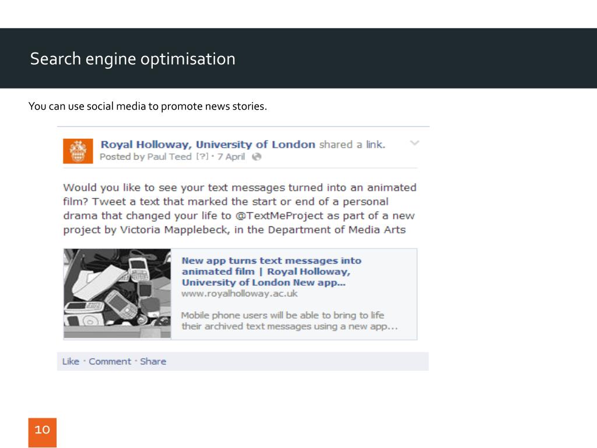Click the slide title 'Search engine optimisation'
The image size is (597, 448).
click(x=133, y=59)
